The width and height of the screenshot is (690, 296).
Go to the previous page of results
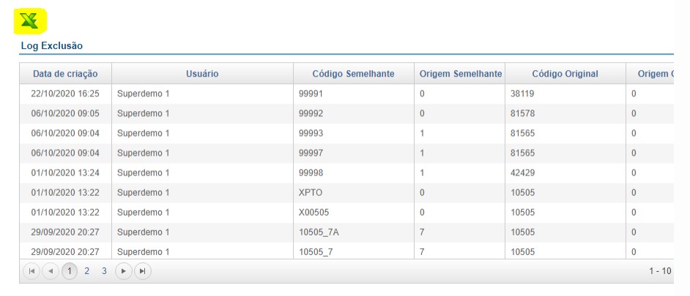(x=50, y=271)
